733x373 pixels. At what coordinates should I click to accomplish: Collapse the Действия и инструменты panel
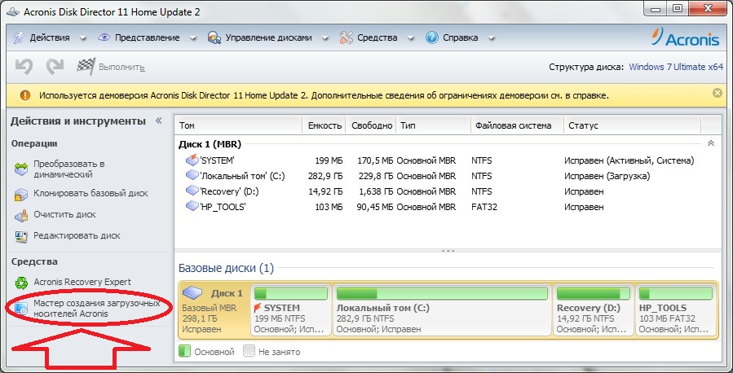coord(158,121)
